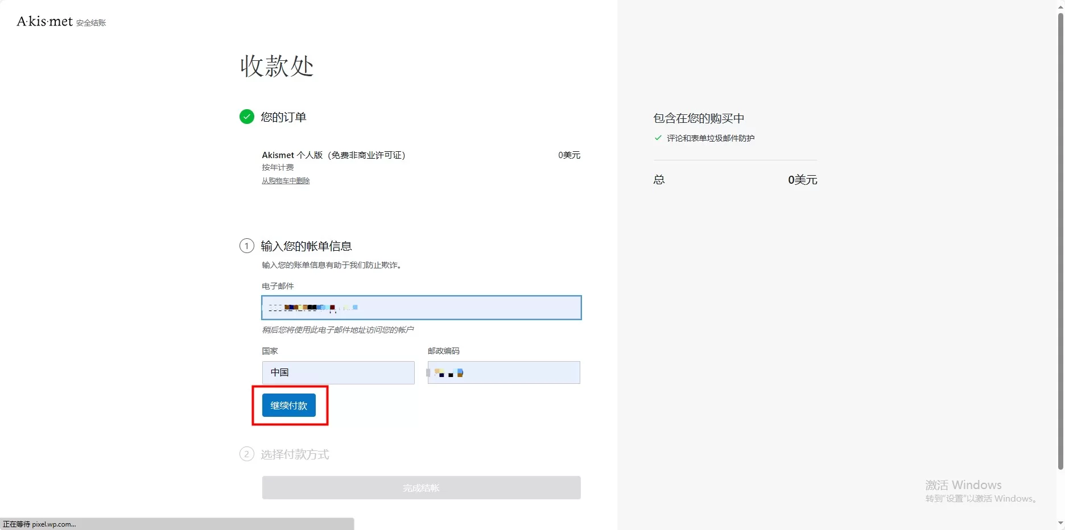This screenshot has height=530, width=1065.
Task: Click the 选择付款方式 heading
Action: [x=295, y=454]
